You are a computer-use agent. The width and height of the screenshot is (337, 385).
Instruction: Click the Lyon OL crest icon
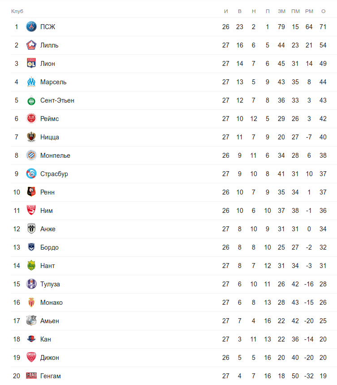tap(31, 63)
